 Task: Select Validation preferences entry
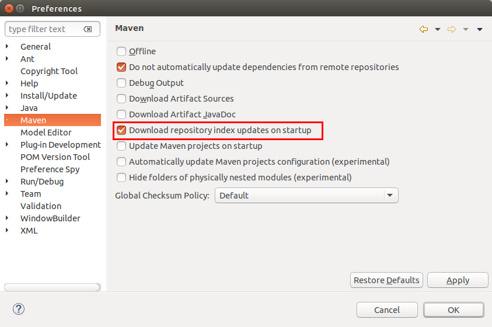[x=41, y=206]
